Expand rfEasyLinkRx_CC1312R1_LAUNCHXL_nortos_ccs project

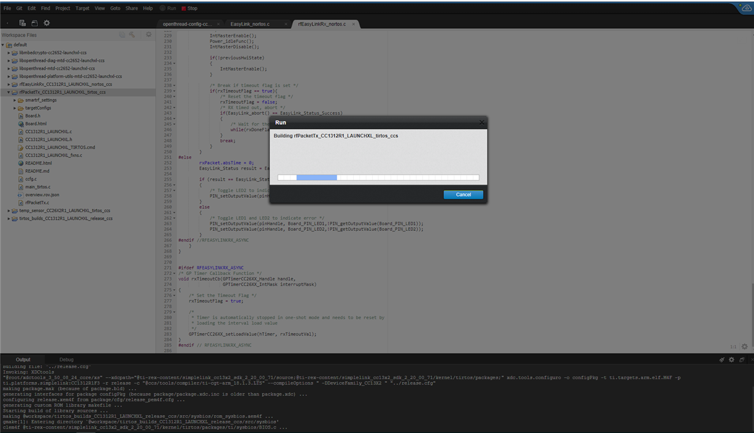[9, 85]
